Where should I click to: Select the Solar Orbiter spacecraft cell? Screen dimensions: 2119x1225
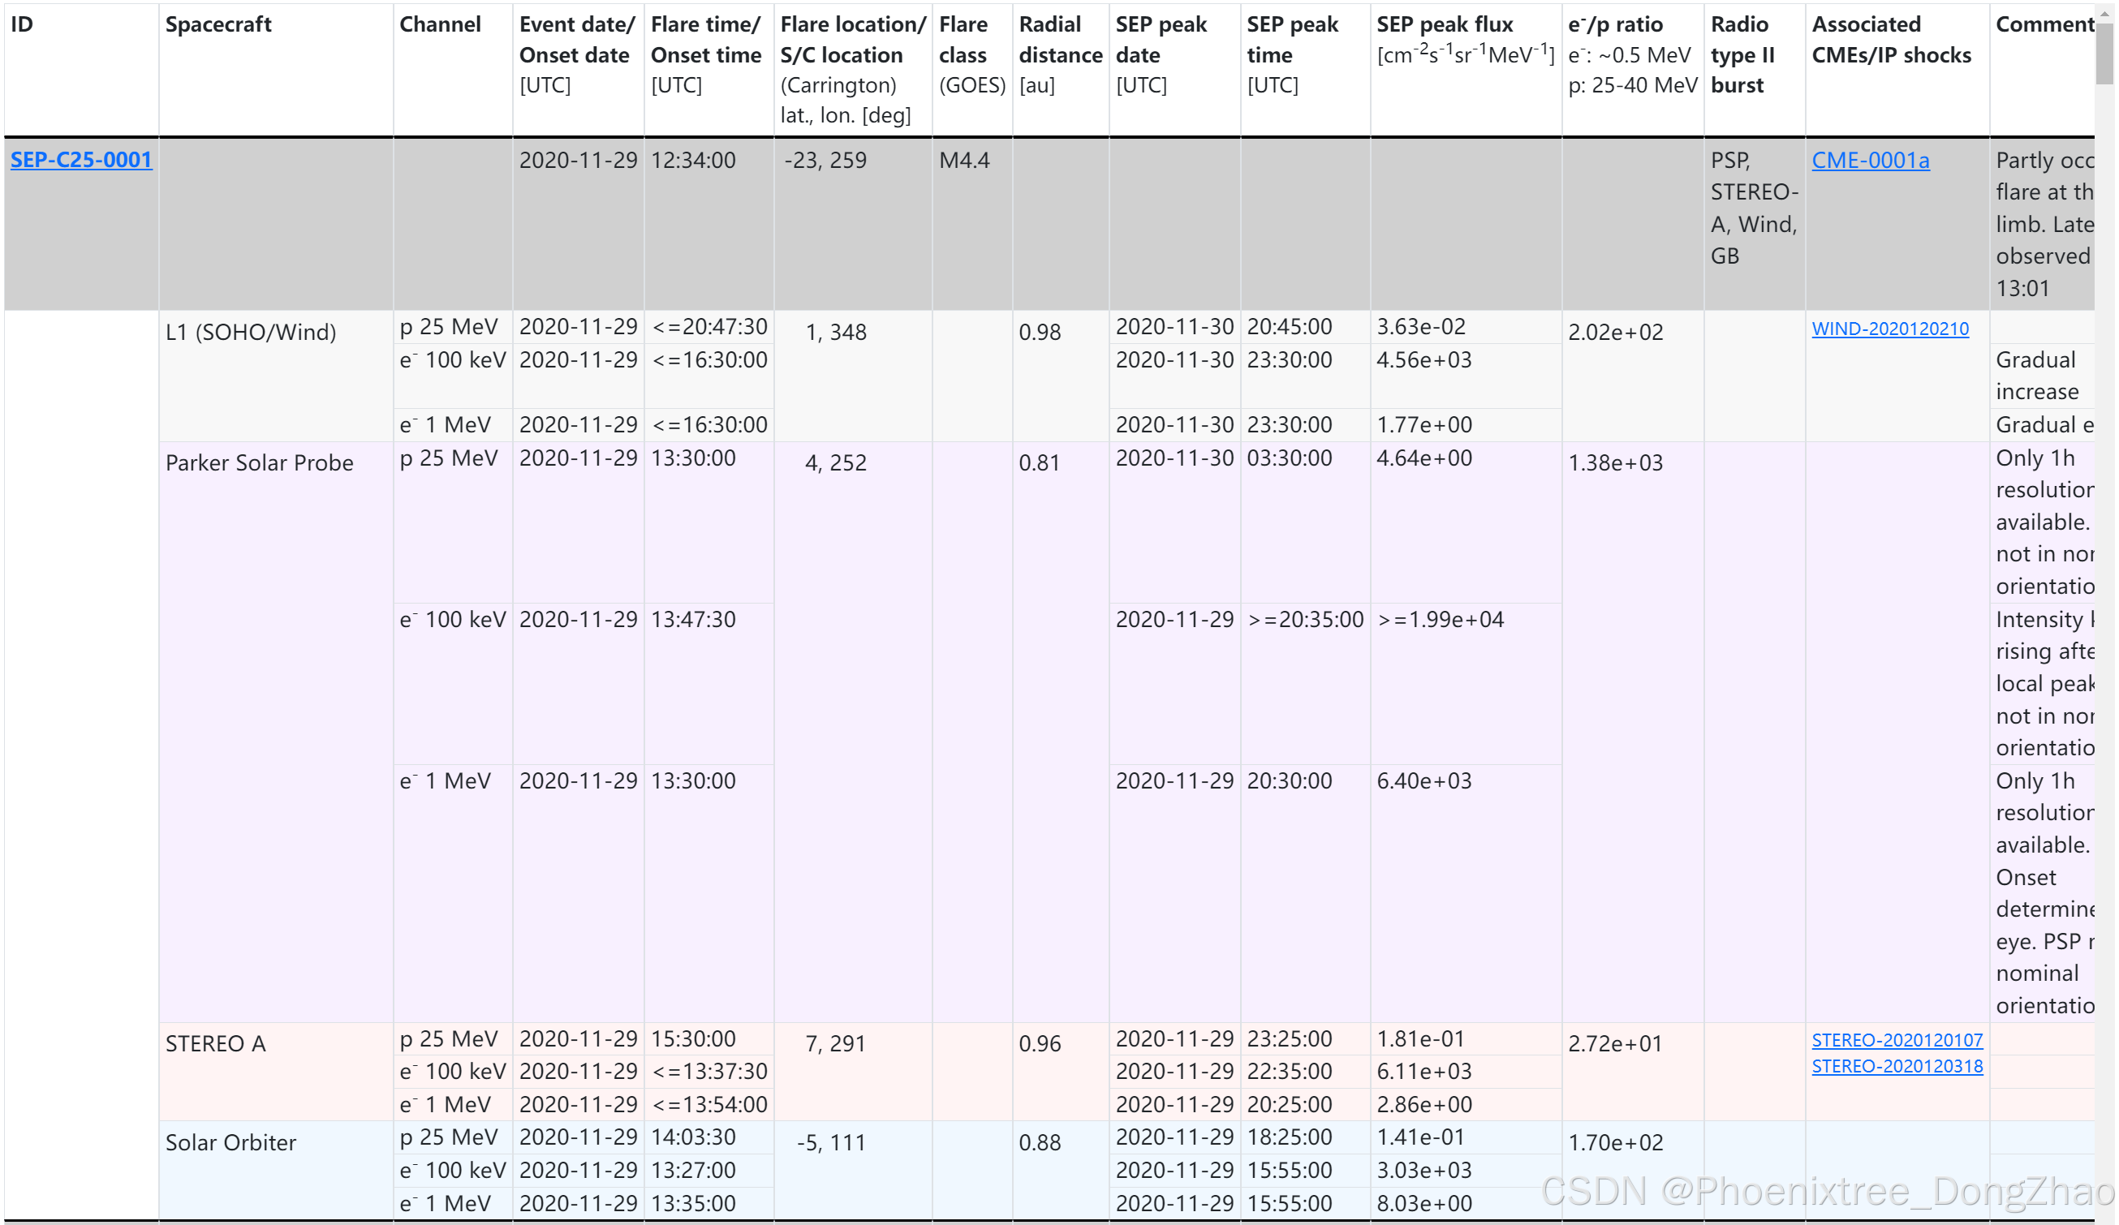coord(230,1142)
